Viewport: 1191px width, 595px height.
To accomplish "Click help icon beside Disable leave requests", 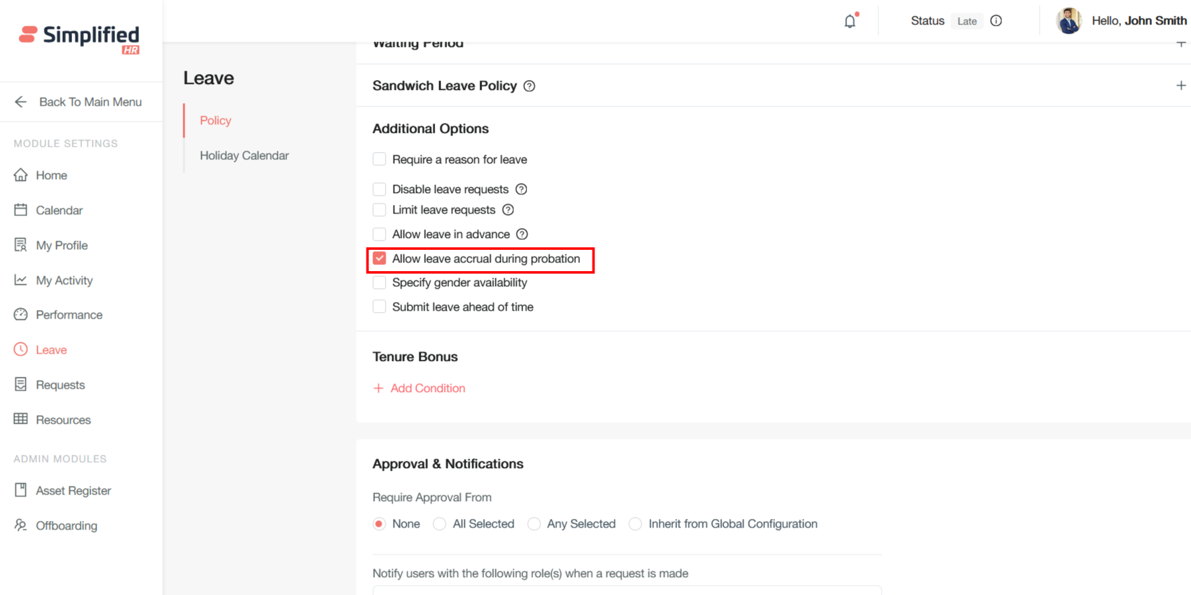I will (x=521, y=190).
